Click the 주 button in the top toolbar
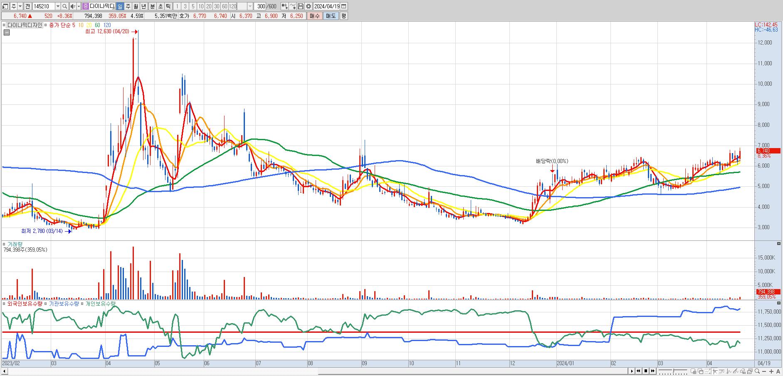783x376 pixels. pyautogui.click(x=13, y=6)
